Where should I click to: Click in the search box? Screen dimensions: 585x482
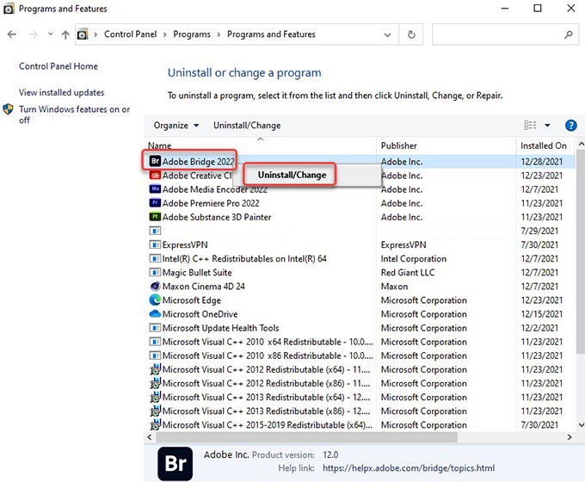click(x=505, y=34)
